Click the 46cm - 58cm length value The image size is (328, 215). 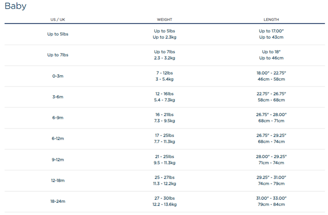click(271, 79)
